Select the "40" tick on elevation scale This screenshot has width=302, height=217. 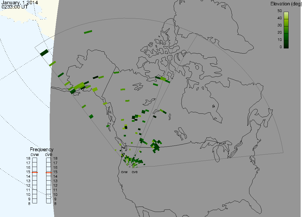pos(280,18)
